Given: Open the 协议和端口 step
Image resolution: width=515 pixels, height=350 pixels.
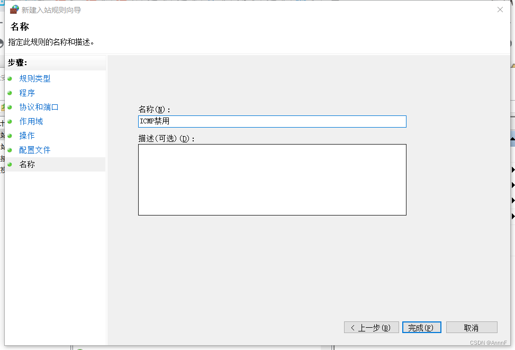Looking at the screenshot, I should coord(39,107).
